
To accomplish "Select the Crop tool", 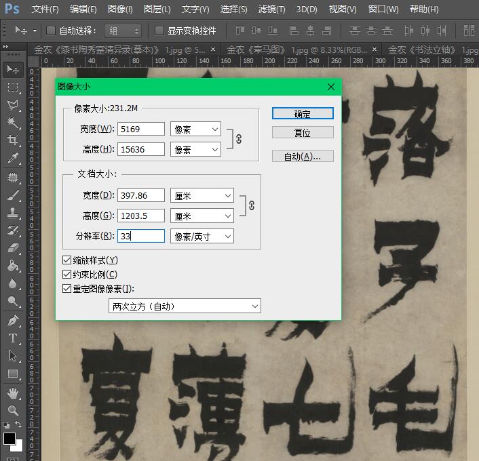I will click(x=13, y=140).
